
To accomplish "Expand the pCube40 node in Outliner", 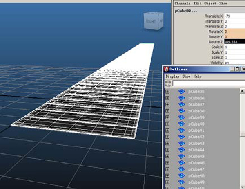I will tap(167, 124).
